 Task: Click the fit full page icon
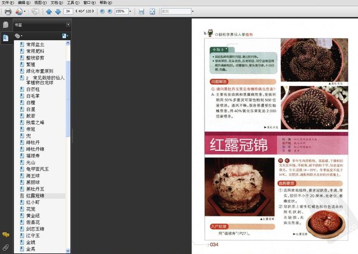[152, 11]
